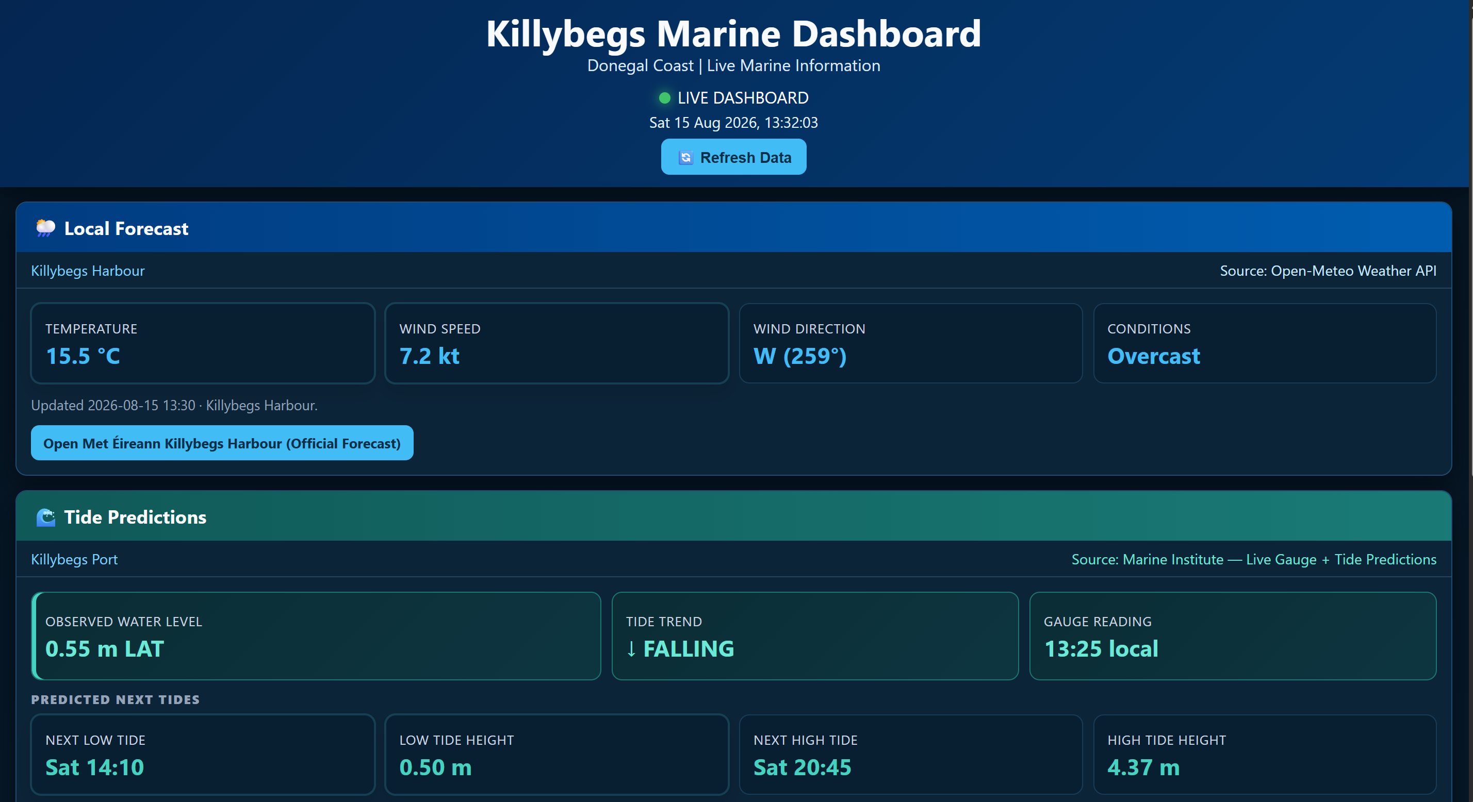This screenshot has width=1473, height=802.
Task: Select the Wind Speed card showing 7.2 kt
Action: pyautogui.click(x=557, y=343)
